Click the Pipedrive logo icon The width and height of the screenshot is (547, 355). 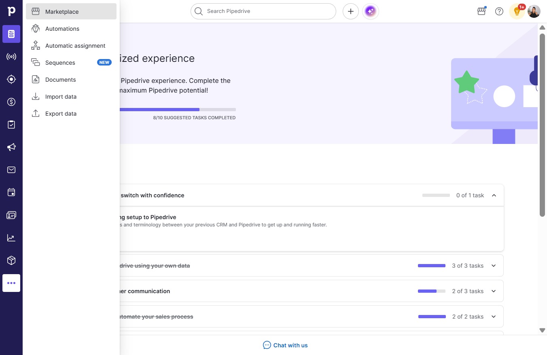[11, 11]
